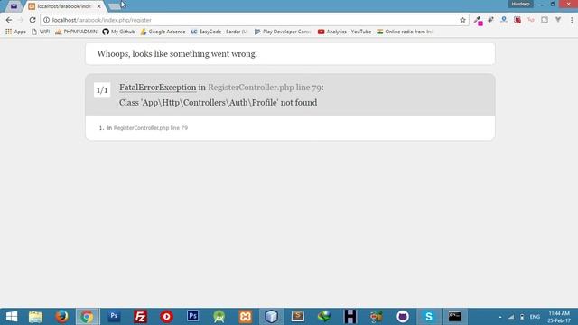Click the FatalErrorException heading link
The width and height of the screenshot is (578, 325).
click(157, 88)
